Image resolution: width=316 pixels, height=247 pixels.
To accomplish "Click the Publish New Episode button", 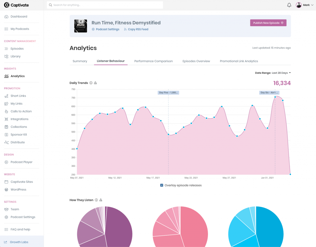I will (x=268, y=23).
